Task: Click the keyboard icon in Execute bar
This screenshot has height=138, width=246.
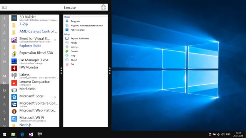Action: (4, 7)
